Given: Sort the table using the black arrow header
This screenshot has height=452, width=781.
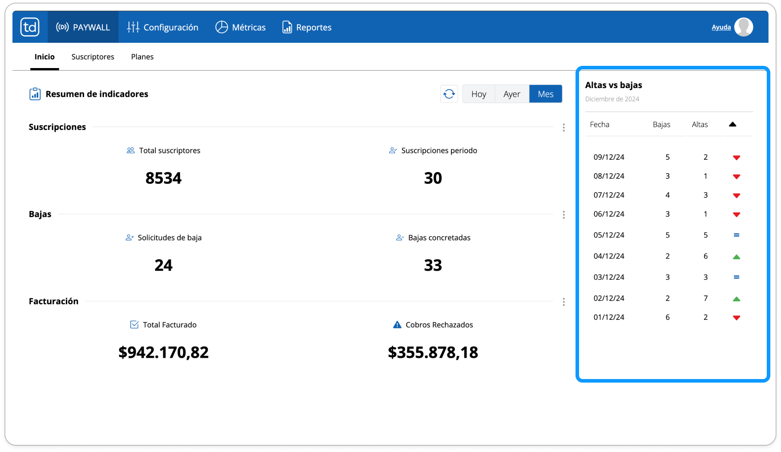Looking at the screenshot, I should (x=733, y=125).
